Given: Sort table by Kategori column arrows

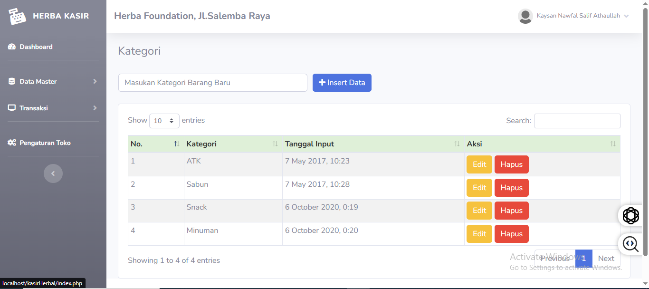Looking at the screenshot, I should tap(275, 144).
